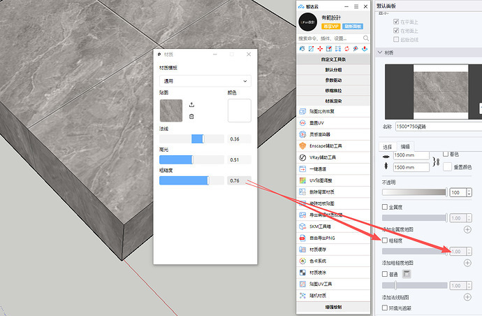Click the upload texture icon
This screenshot has width=482, height=316.
pyautogui.click(x=192, y=104)
